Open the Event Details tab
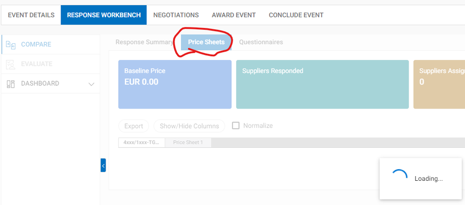465x205 pixels. pos(31,15)
